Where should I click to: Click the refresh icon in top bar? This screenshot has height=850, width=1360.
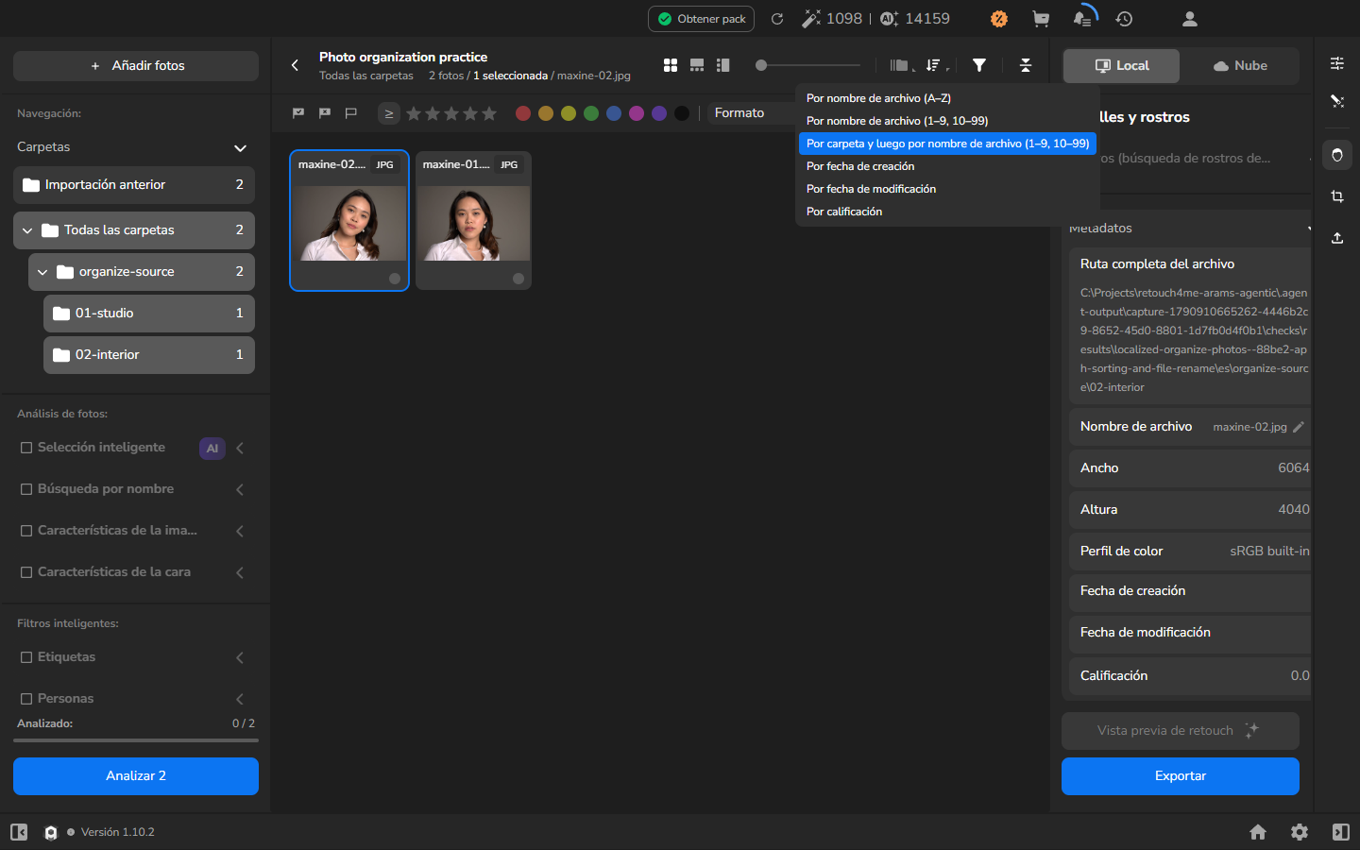click(x=777, y=19)
